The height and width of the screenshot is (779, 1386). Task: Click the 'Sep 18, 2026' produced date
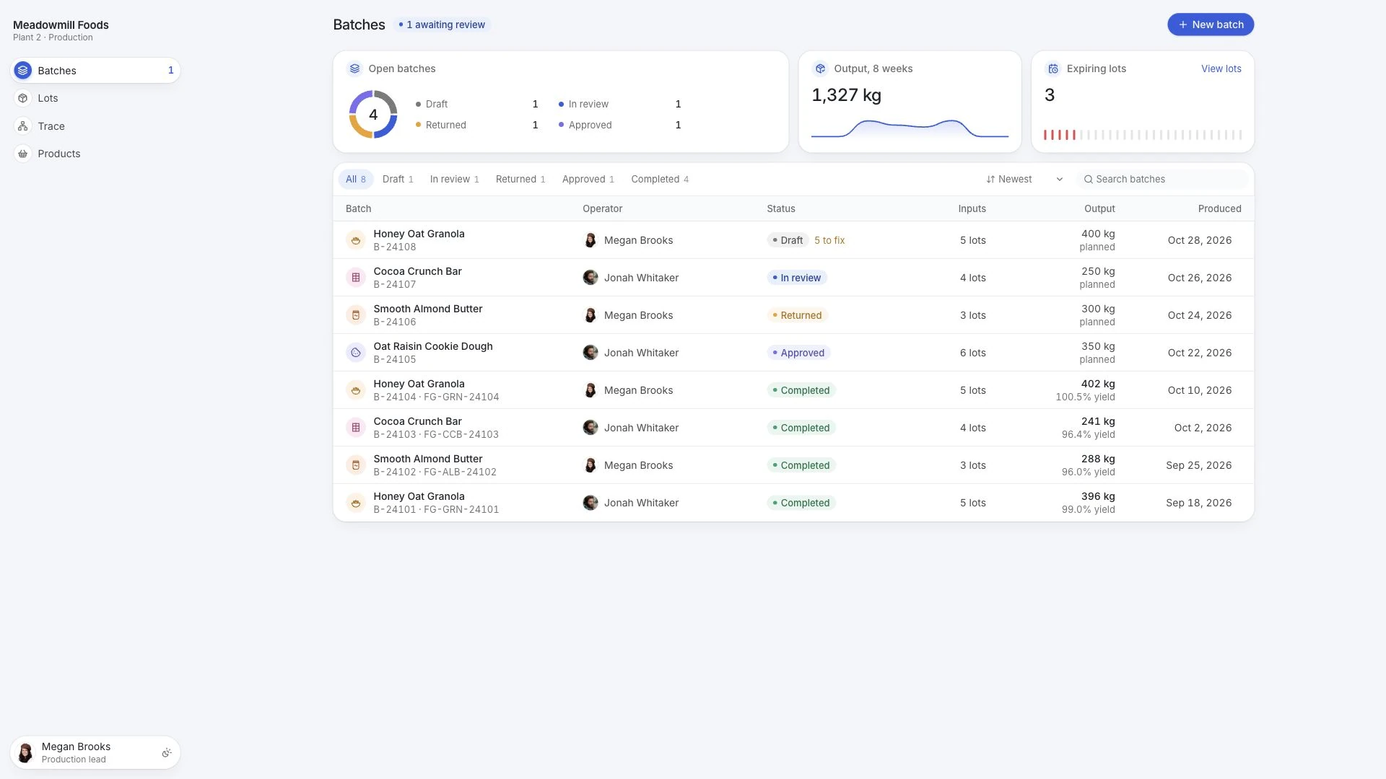click(x=1198, y=503)
